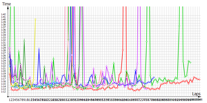Click the Laps axis title
207x103 pixels.
(196, 94)
